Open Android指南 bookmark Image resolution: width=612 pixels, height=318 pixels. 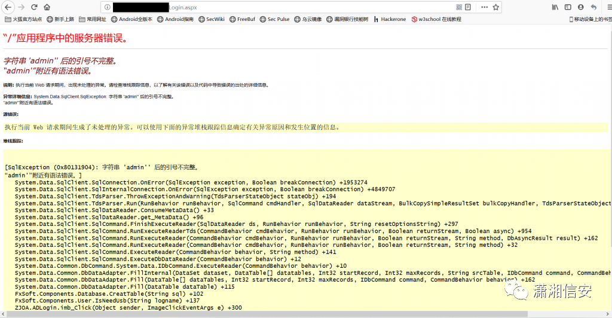click(x=175, y=19)
